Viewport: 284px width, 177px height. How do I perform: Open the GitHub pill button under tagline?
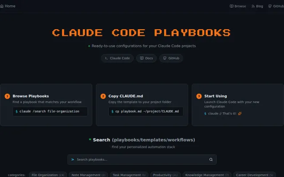171,58
